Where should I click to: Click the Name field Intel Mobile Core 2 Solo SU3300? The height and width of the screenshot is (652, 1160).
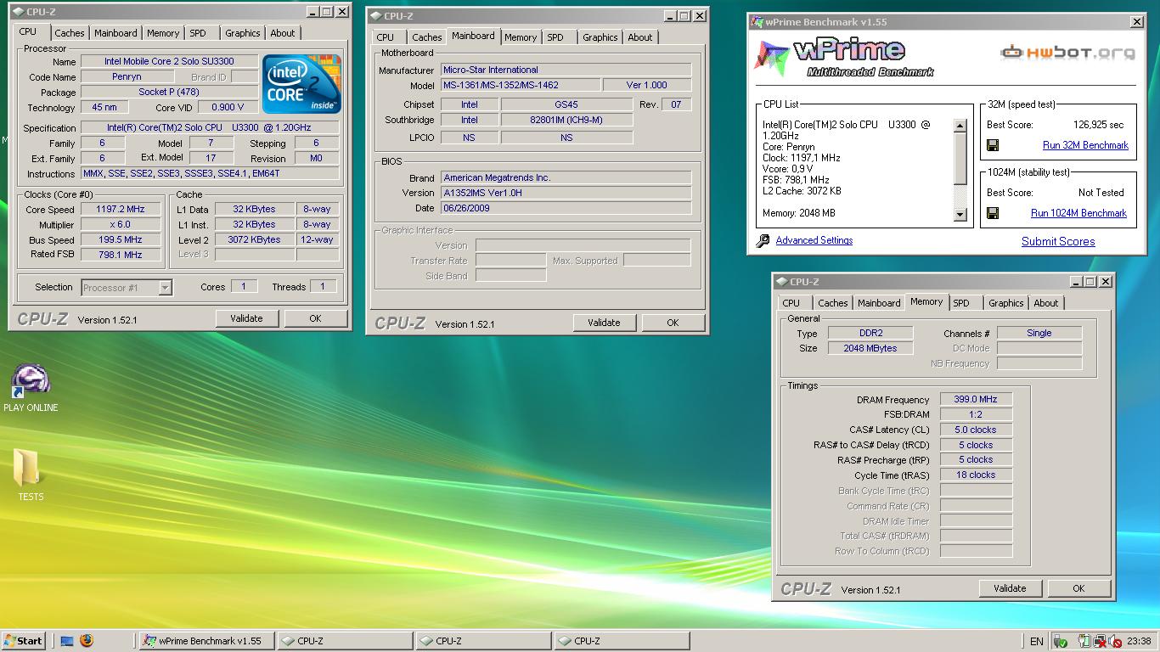(169, 62)
